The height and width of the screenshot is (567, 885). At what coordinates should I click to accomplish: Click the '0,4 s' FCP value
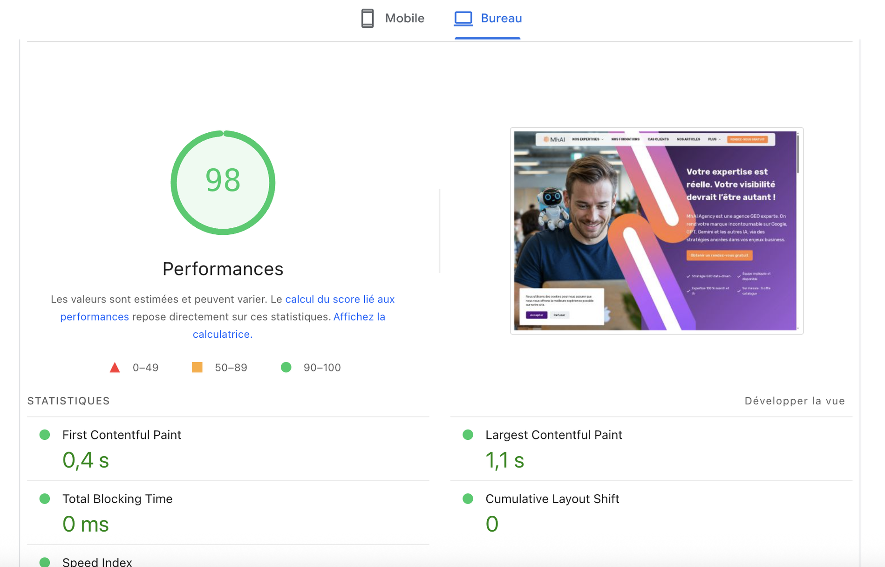point(86,460)
